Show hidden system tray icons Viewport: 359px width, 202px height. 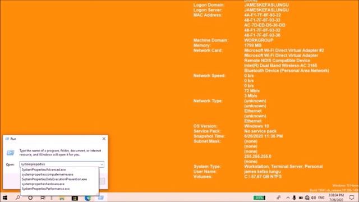pos(288,198)
